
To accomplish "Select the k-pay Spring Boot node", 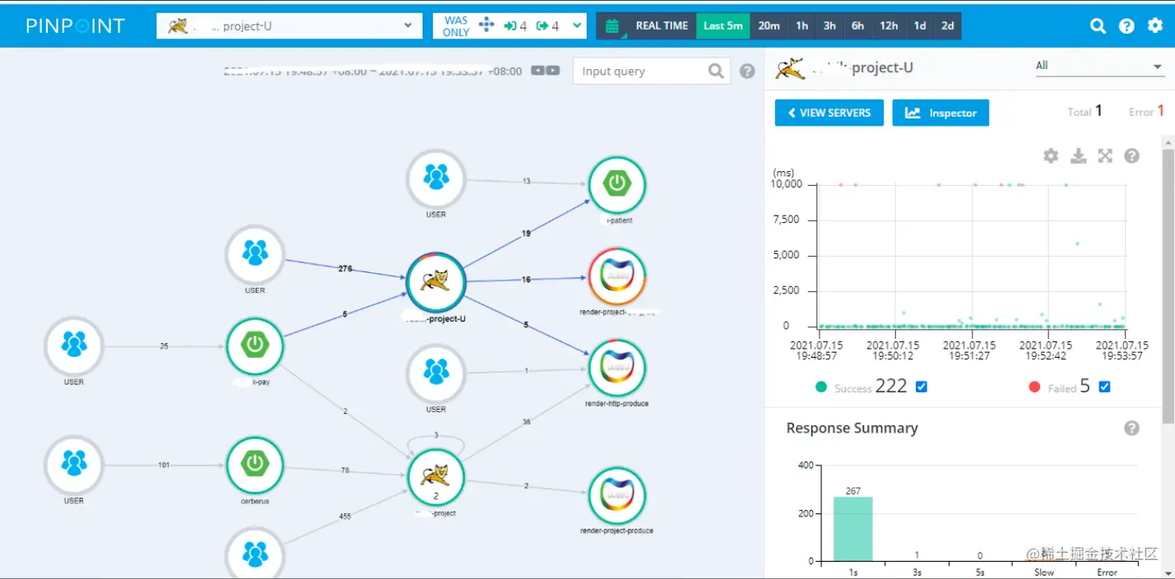I will pyautogui.click(x=255, y=346).
